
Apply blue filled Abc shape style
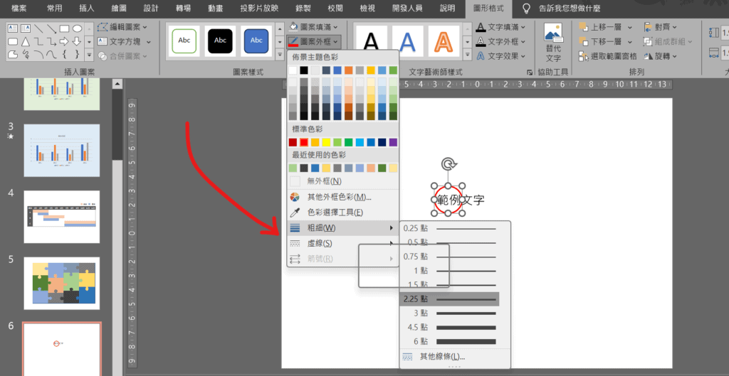click(x=256, y=41)
